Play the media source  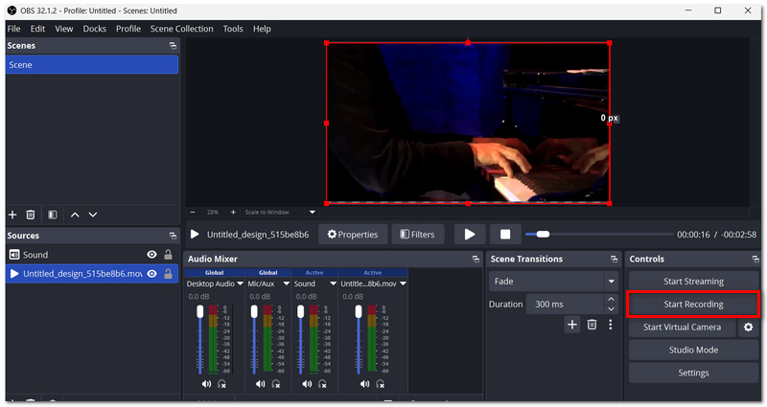[470, 235]
